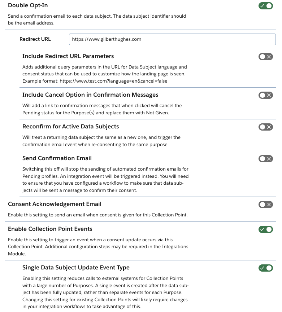Toggle the Send Confirmation Email switch
Screen dimensions: 282x312
(265, 159)
